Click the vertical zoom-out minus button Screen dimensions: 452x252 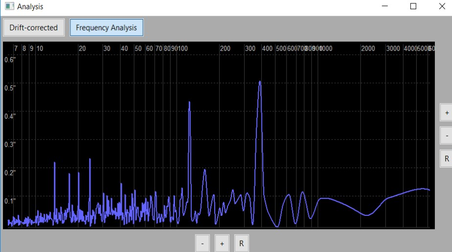coord(447,135)
